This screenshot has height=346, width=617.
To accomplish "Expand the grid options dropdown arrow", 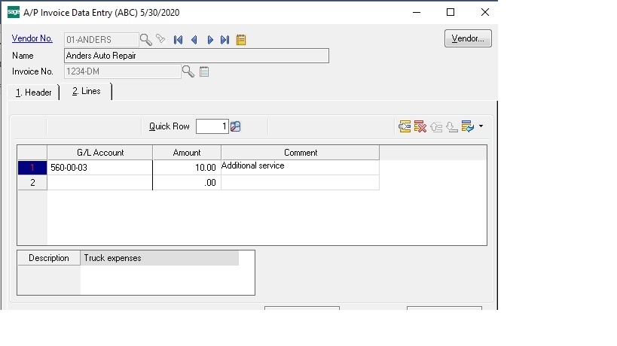I will [481, 126].
